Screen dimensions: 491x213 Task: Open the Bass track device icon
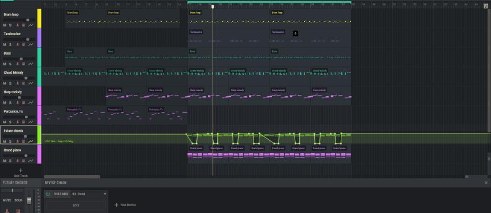23,64
